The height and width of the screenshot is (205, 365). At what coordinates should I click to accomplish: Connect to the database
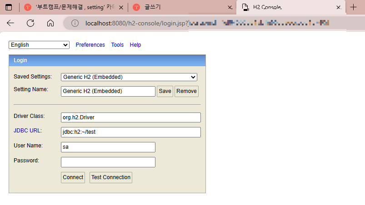73,177
